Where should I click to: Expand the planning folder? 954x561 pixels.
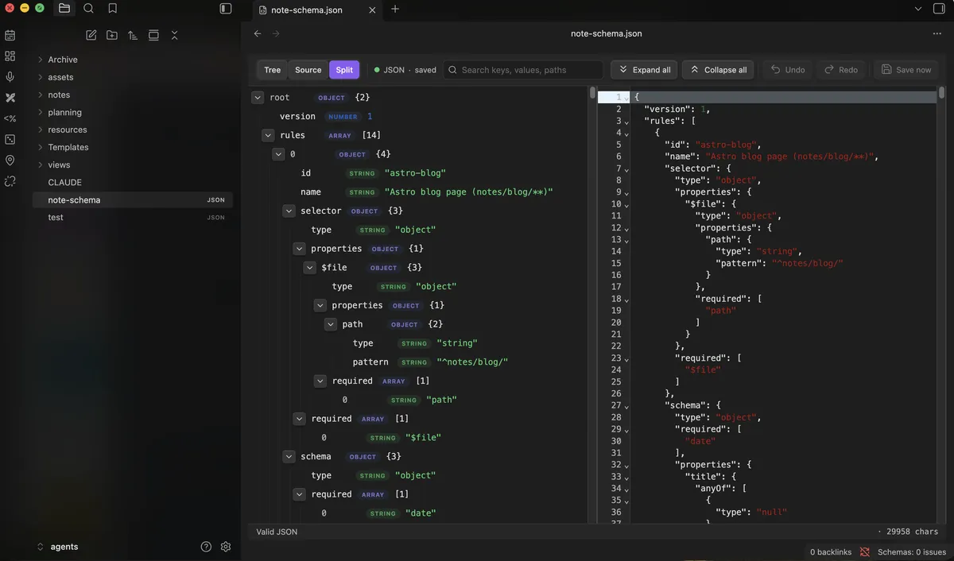pyautogui.click(x=41, y=112)
